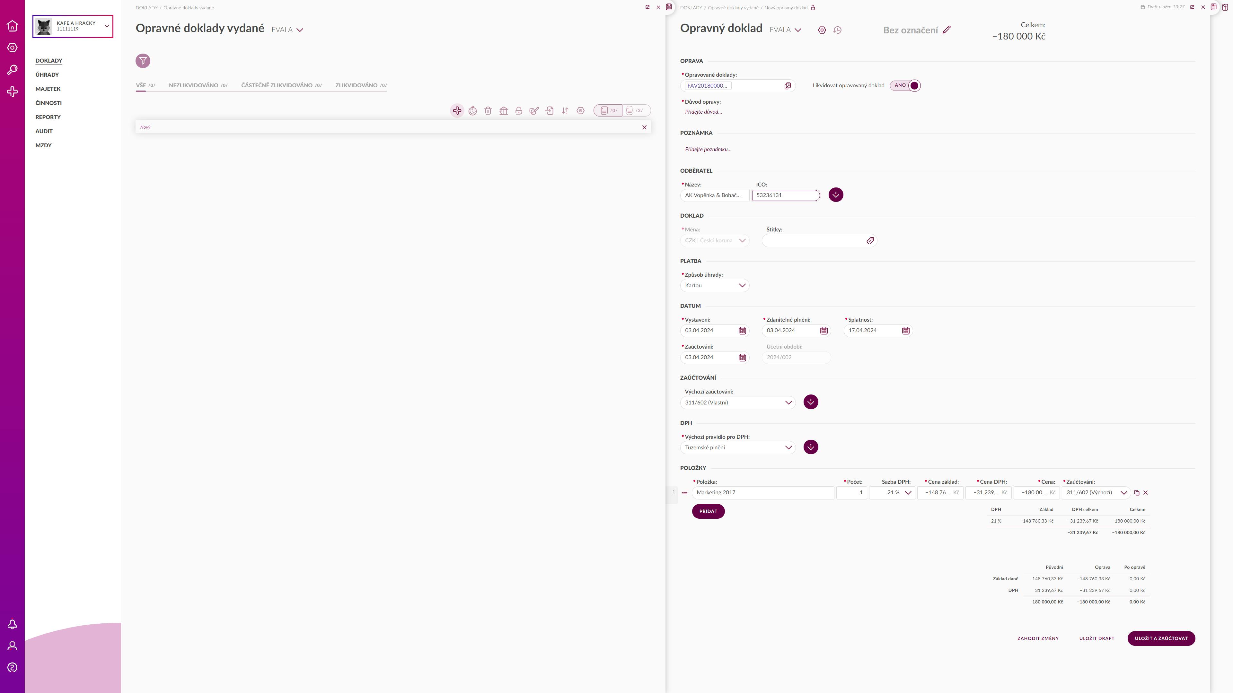1233x693 pixels.
Task: Open the ČINNOSTI menu item
Action: pyautogui.click(x=48, y=103)
